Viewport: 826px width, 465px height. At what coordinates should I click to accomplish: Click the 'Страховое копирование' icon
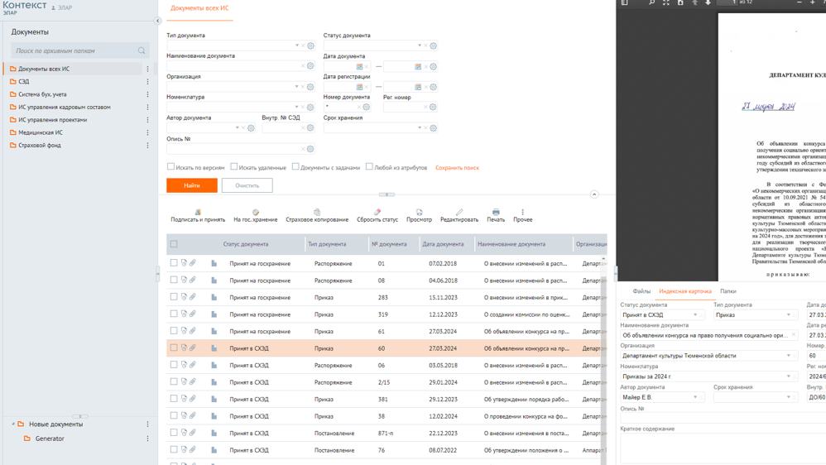click(317, 212)
